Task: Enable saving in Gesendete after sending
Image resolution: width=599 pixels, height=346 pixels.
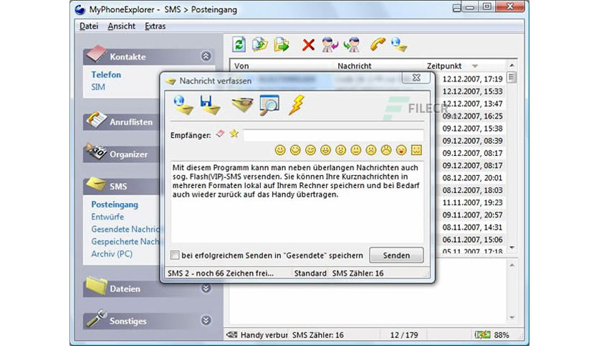Action: coord(175,255)
